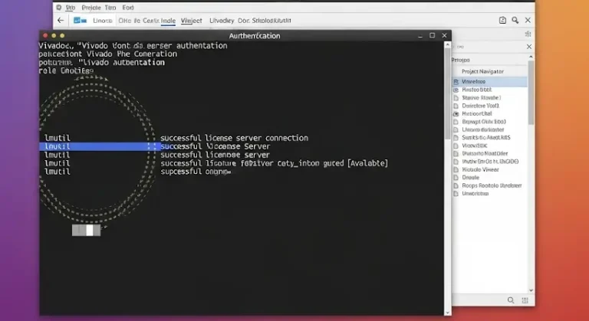Click the terminal scrollbar up arrow
The height and width of the screenshot is (321, 589).
tap(447, 44)
